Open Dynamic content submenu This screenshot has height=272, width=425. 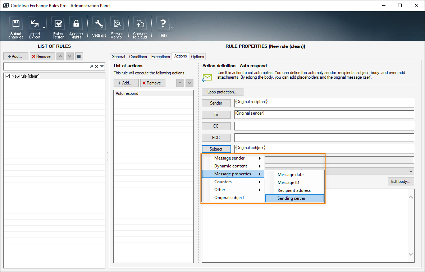click(233, 166)
